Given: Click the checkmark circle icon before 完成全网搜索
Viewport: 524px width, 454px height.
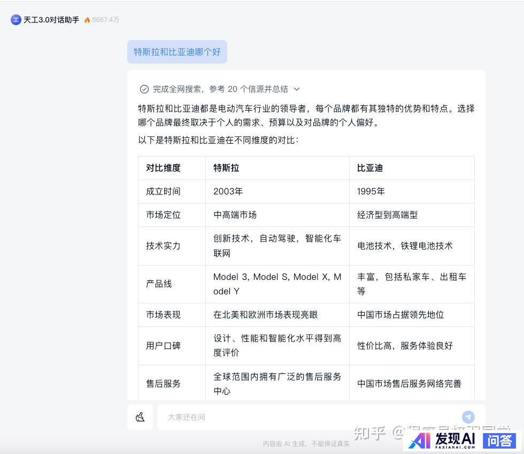Looking at the screenshot, I should pyautogui.click(x=144, y=89).
